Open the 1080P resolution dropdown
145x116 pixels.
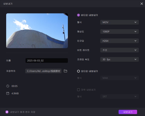(119, 31)
